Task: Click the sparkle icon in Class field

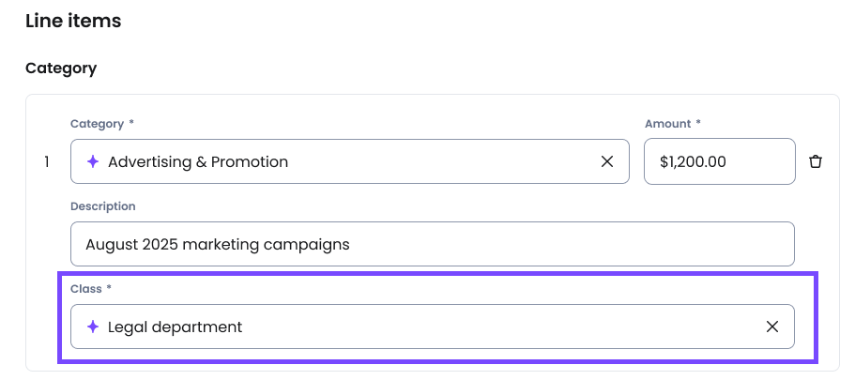Action: pyautogui.click(x=93, y=327)
